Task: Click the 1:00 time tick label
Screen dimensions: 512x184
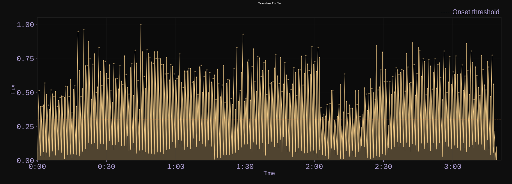Action: pos(176,167)
